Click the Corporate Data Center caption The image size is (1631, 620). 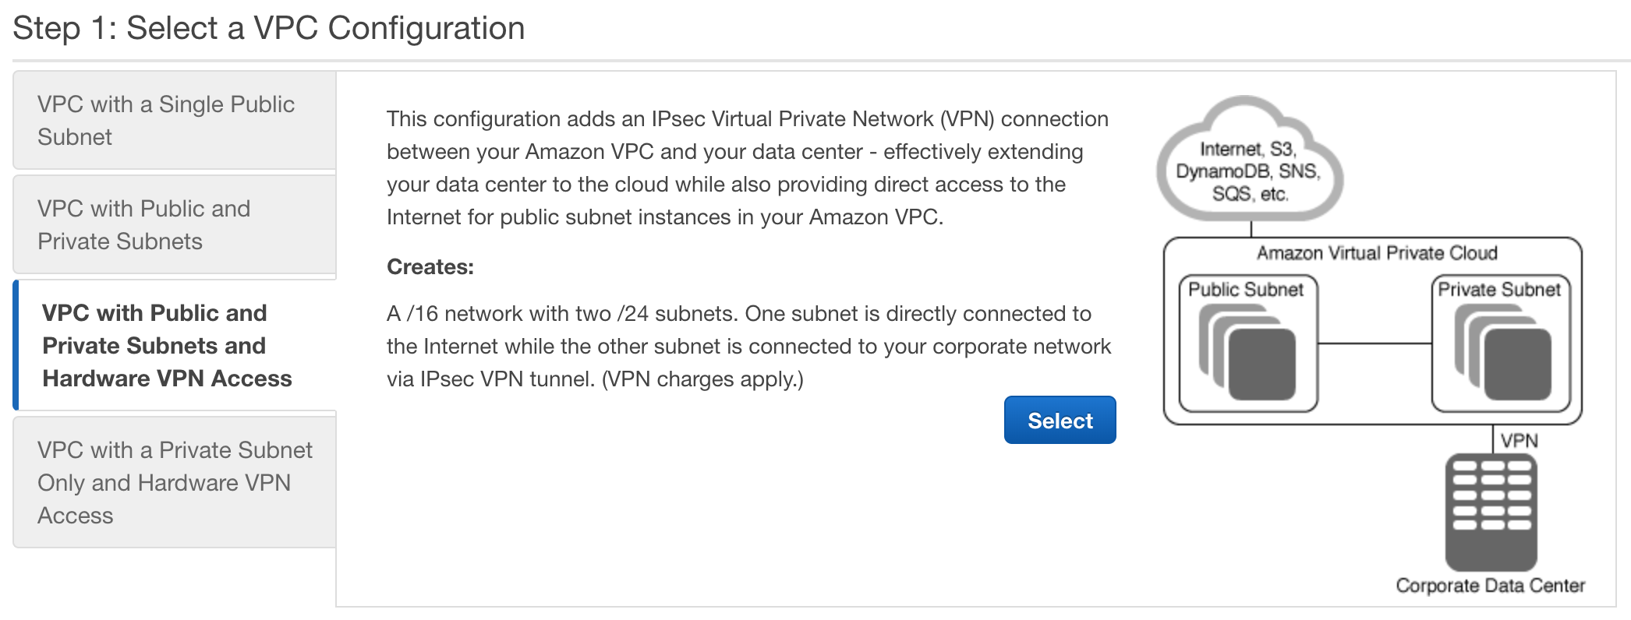pyautogui.click(x=1490, y=586)
